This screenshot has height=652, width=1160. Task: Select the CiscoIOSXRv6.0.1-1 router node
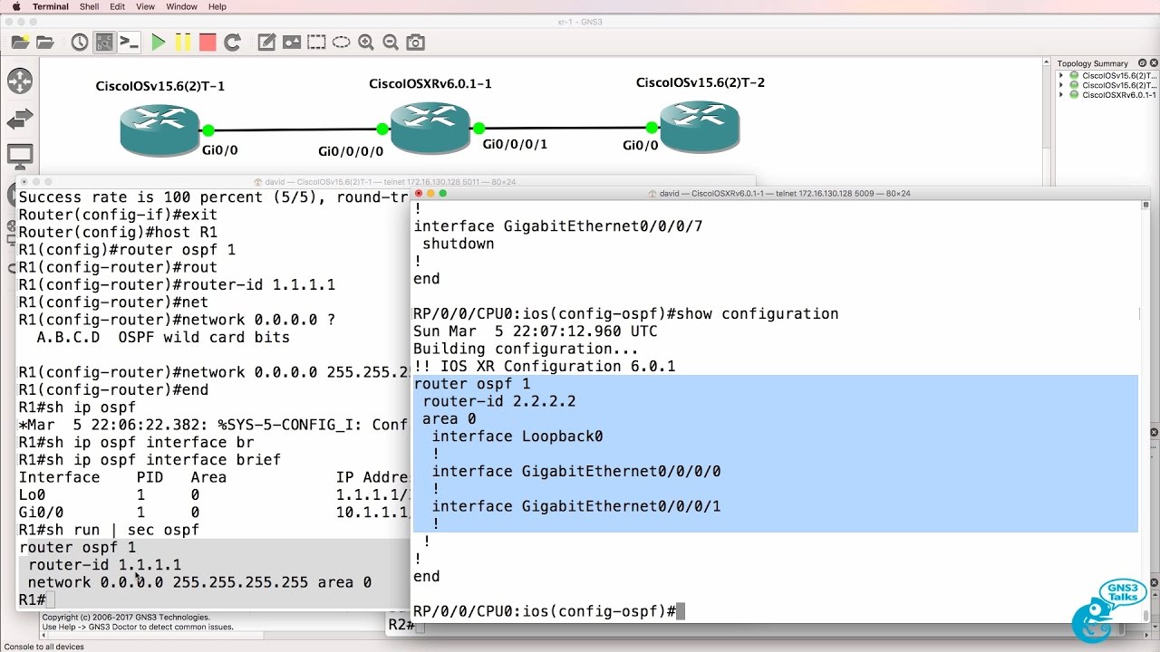tap(430, 127)
